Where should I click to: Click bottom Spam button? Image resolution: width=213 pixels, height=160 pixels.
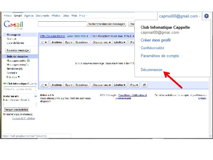coord(69,85)
